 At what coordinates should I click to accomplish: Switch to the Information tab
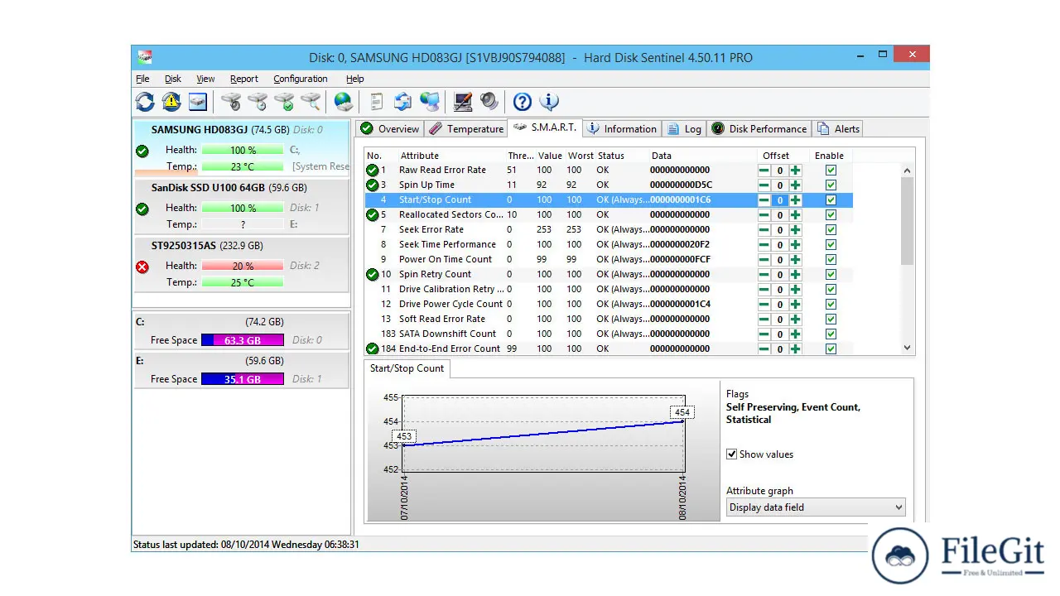pyautogui.click(x=622, y=128)
